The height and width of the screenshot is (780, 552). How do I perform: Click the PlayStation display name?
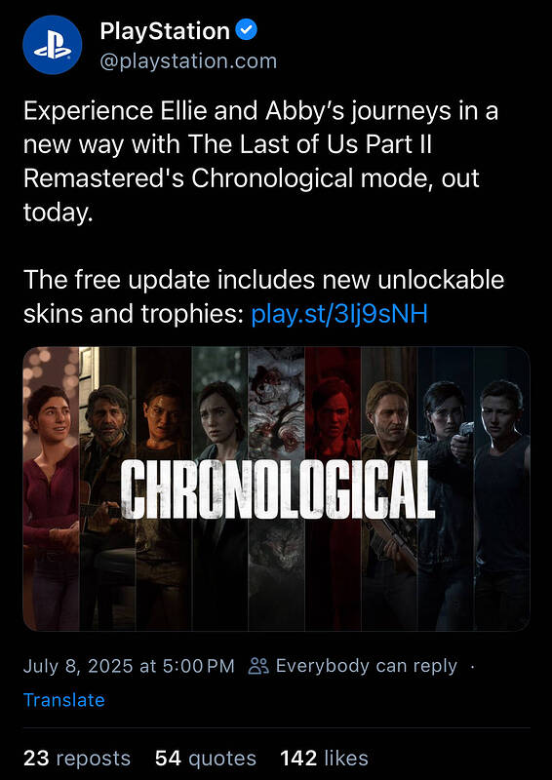pos(165,31)
